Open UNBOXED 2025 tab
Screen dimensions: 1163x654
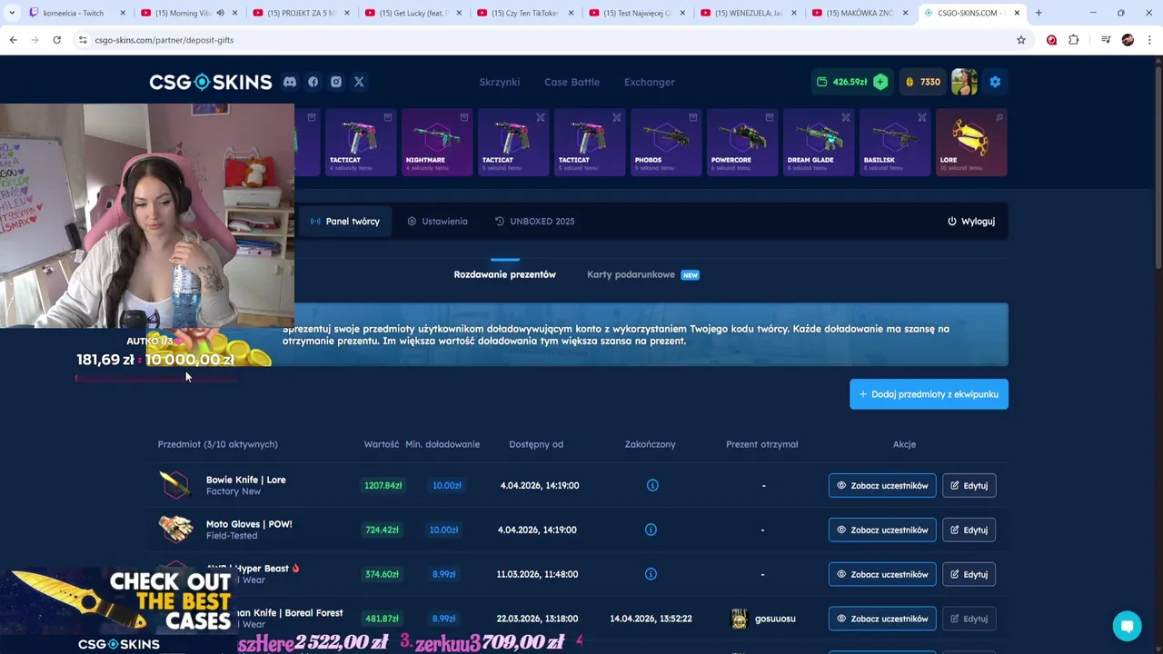pos(534,221)
